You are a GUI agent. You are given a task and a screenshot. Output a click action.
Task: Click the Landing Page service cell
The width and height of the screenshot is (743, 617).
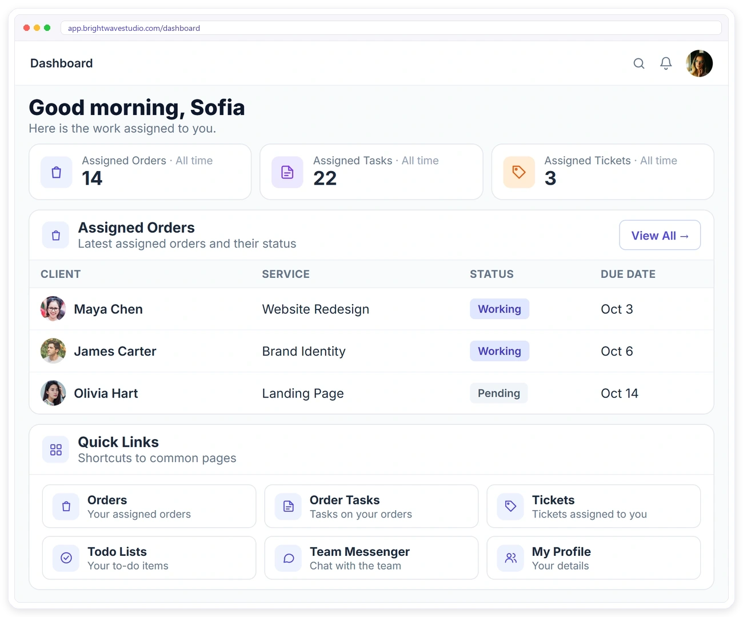(x=303, y=393)
